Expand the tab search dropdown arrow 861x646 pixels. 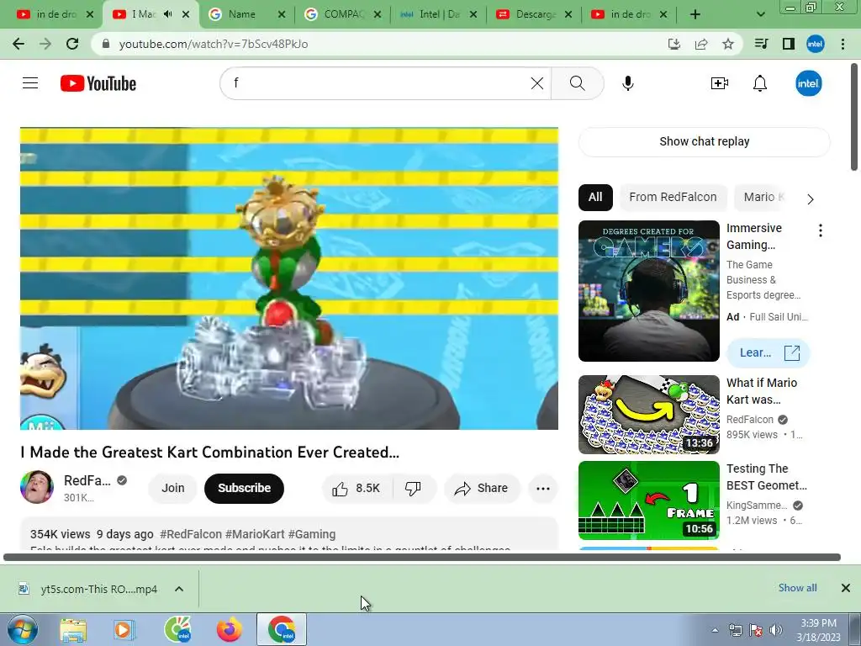tap(760, 14)
